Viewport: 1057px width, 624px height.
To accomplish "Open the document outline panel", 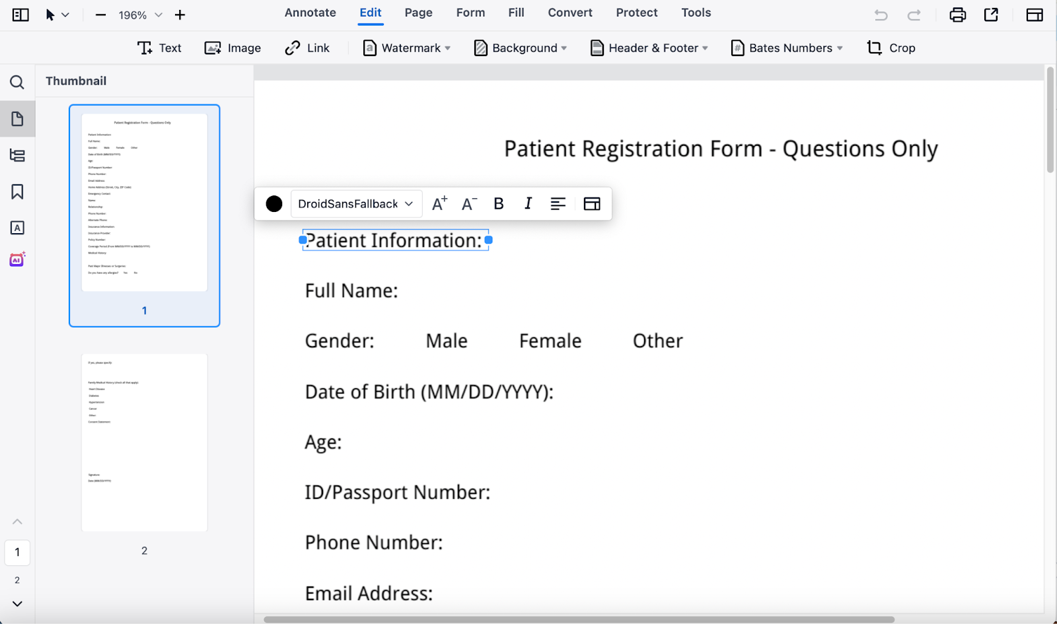I will (x=17, y=156).
